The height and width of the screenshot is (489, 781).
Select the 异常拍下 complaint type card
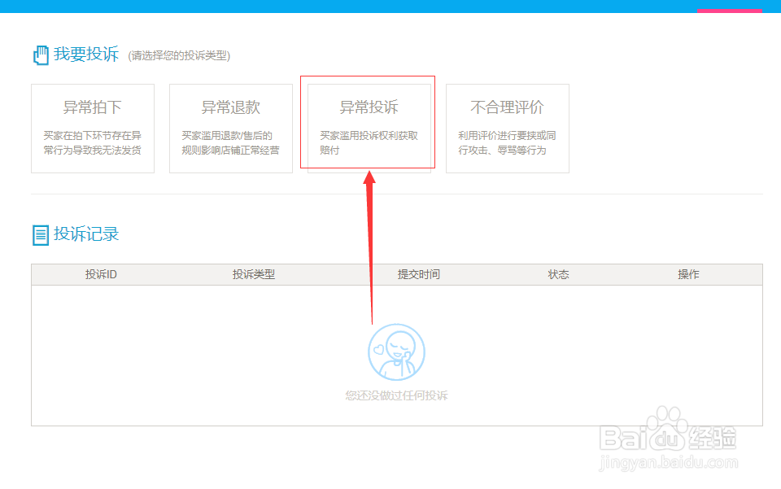click(x=93, y=129)
